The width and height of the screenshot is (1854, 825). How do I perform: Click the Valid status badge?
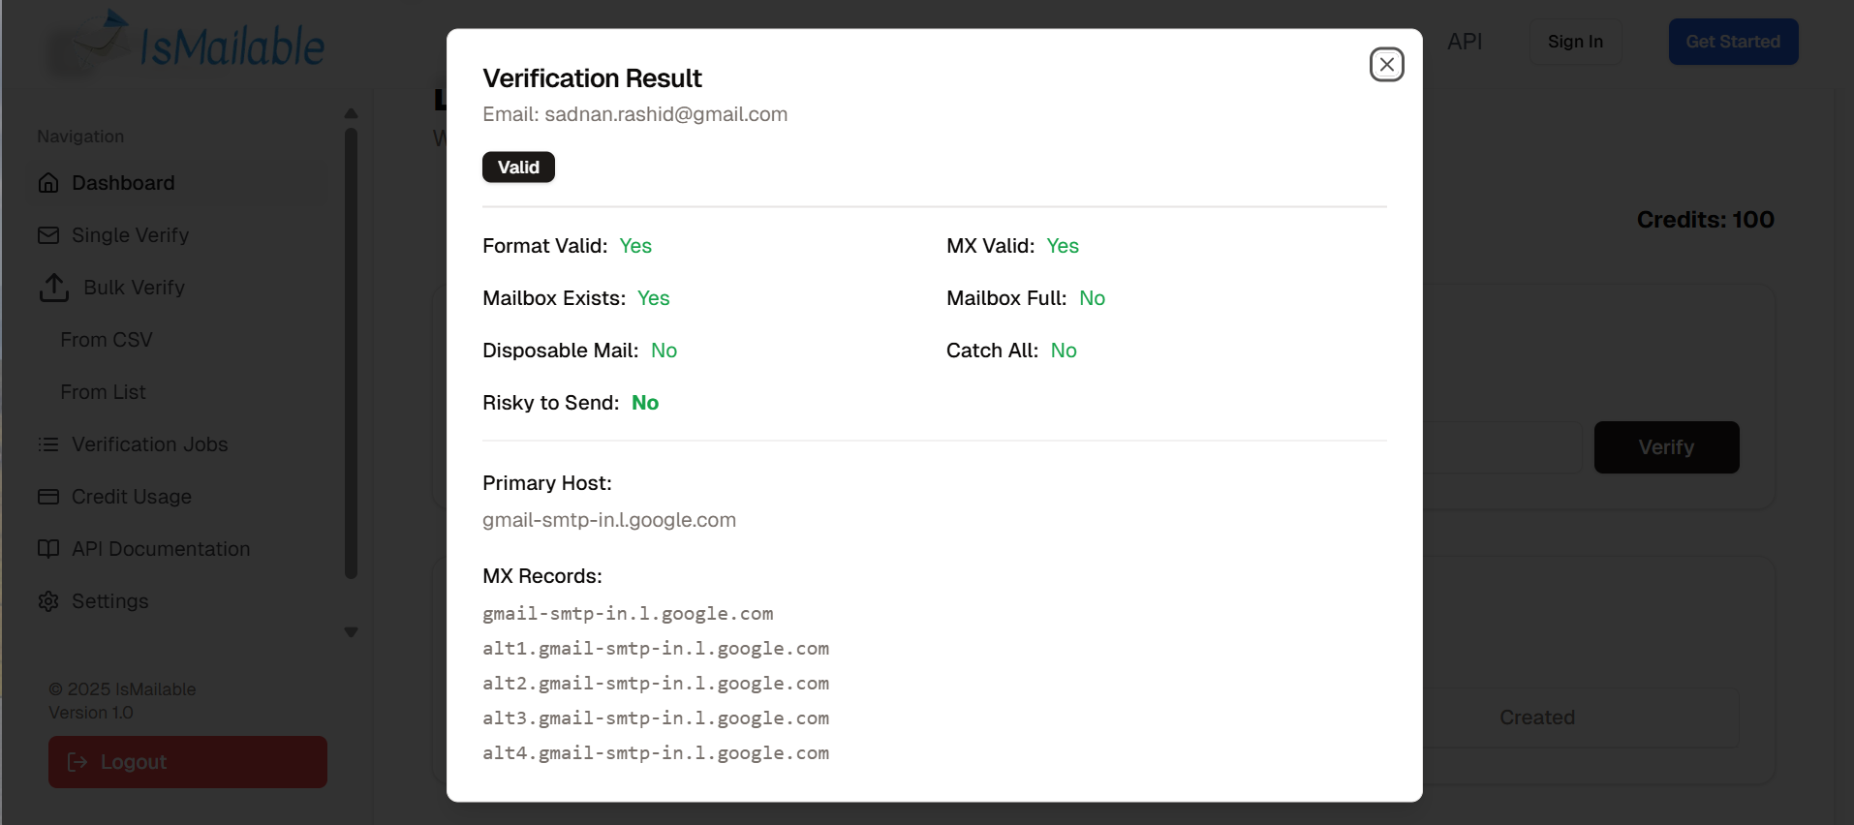[518, 168]
